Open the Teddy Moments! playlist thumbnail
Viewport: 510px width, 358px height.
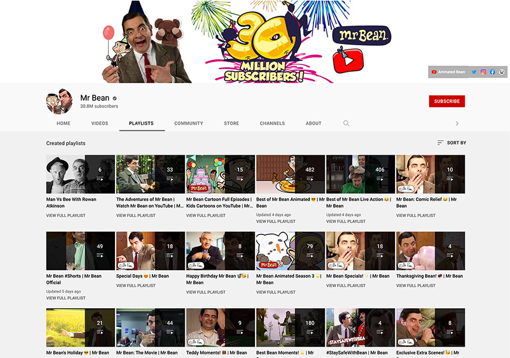220,328
